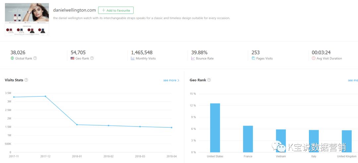Click help icon next to Visits Stats title
Image resolution: width=358 pixels, height=163 pixels.
pos(26,80)
